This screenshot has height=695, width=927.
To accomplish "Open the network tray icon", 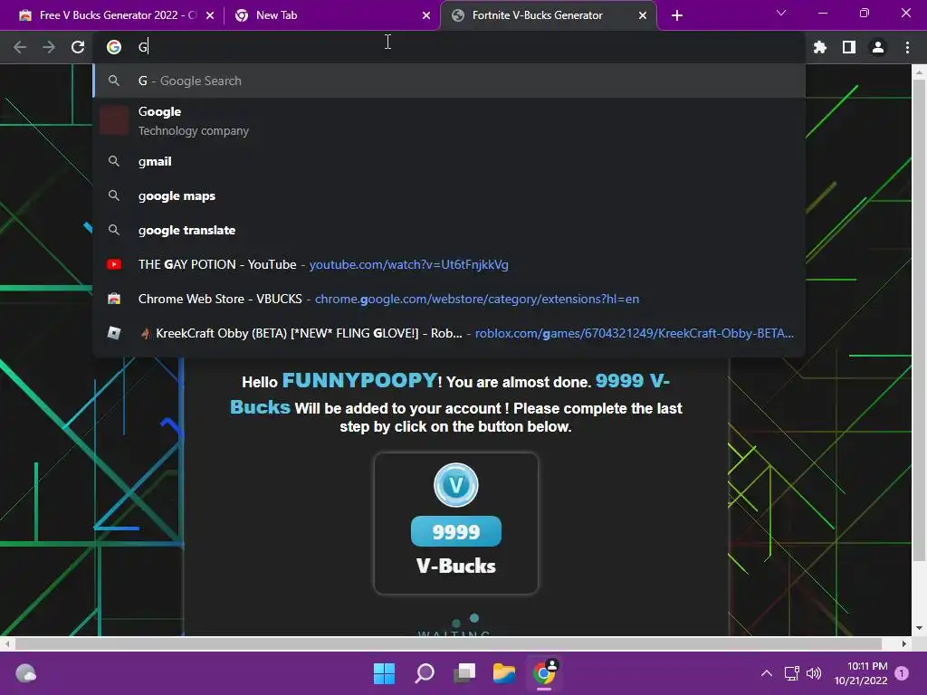I will (x=791, y=673).
